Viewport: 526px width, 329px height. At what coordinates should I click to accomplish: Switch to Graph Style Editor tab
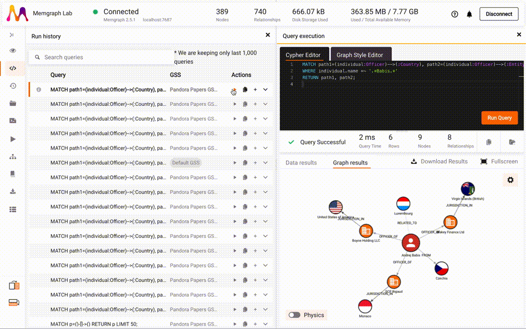tap(360, 55)
